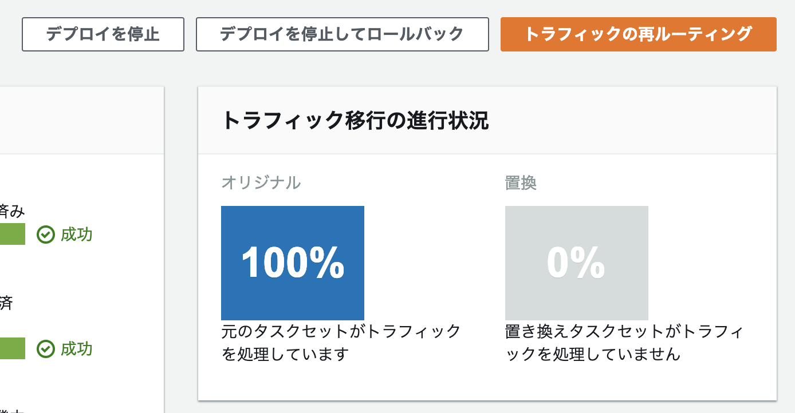Click the blue 100% original traffic box

click(293, 263)
